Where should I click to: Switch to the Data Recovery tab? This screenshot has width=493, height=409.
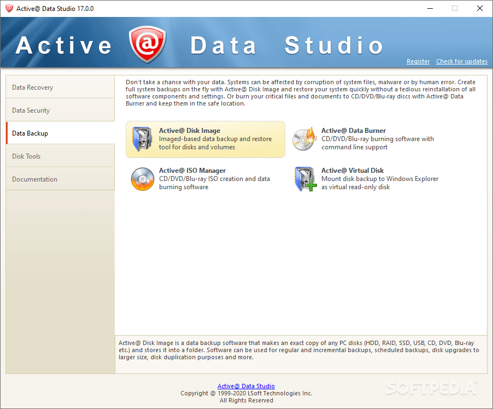[60, 87]
